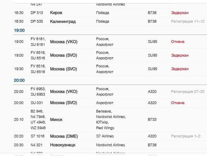The height and width of the screenshot is (156, 207).
Task: Click the Калининград flight destination
Action: (63, 22)
